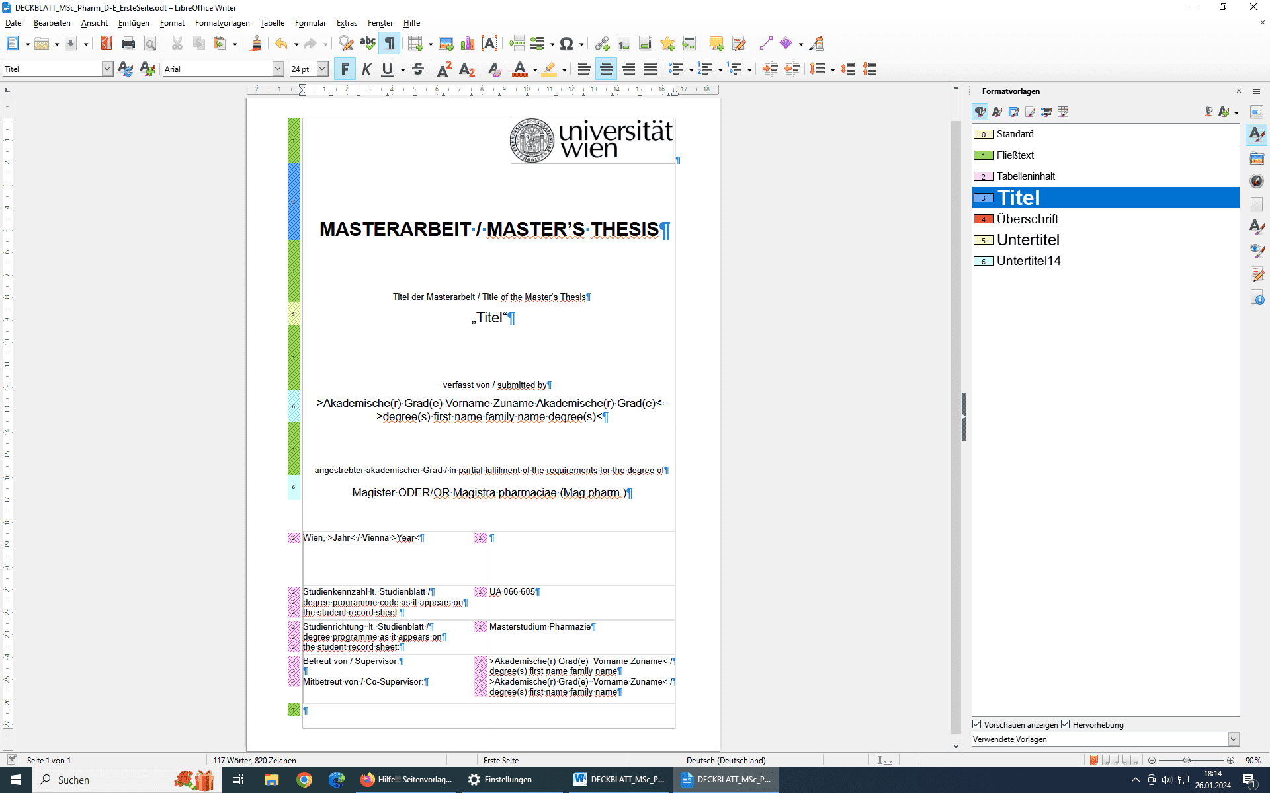
Task: Open Find and Replace from the toolbar
Action: click(x=345, y=44)
